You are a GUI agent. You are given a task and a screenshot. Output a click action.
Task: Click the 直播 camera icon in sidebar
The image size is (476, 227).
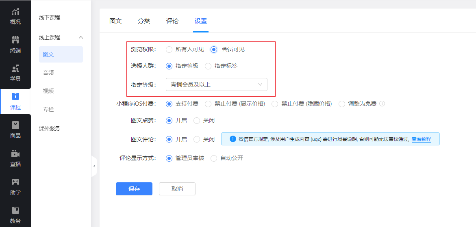point(15,153)
